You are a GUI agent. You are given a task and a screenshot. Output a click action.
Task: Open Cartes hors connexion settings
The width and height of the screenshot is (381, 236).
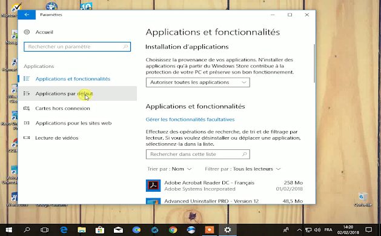point(78,108)
